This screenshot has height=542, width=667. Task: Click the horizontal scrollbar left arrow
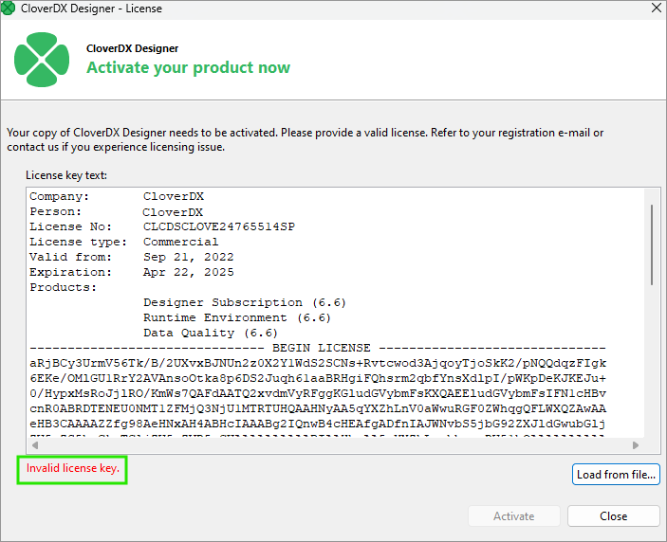click(x=35, y=445)
